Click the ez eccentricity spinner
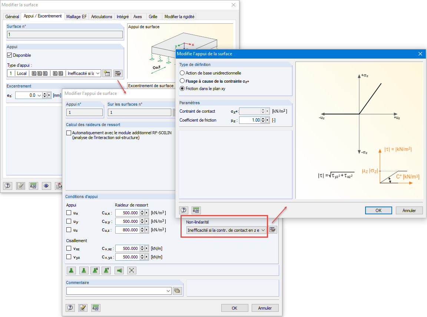This screenshot has width=427, height=317. click(44, 95)
